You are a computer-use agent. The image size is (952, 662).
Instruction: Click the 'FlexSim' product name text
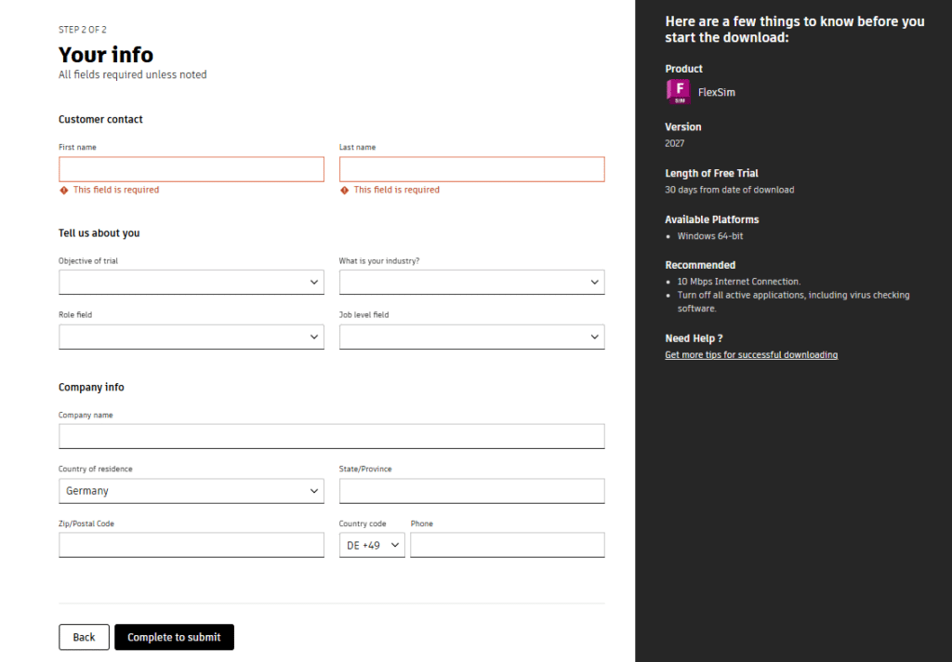click(x=717, y=92)
